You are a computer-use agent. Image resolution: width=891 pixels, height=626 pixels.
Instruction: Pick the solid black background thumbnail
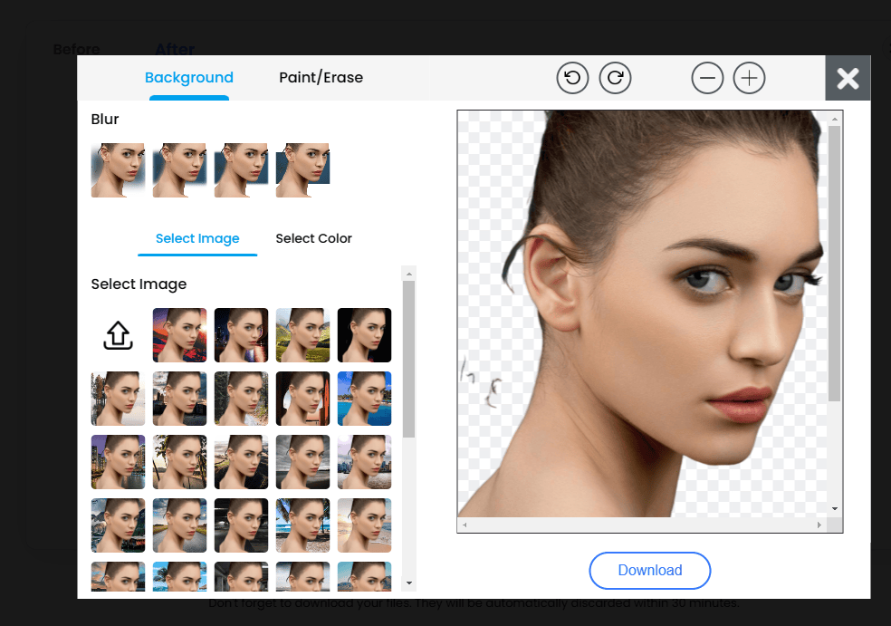364,335
